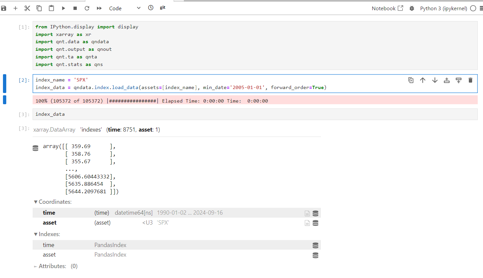Screen dimensions: 483x278
Task: Show the time PandasIndex details icon
Action: point(315,245)
